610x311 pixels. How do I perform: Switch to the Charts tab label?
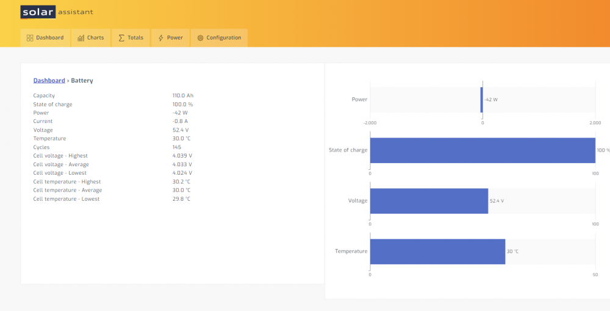tap(95, 38)
